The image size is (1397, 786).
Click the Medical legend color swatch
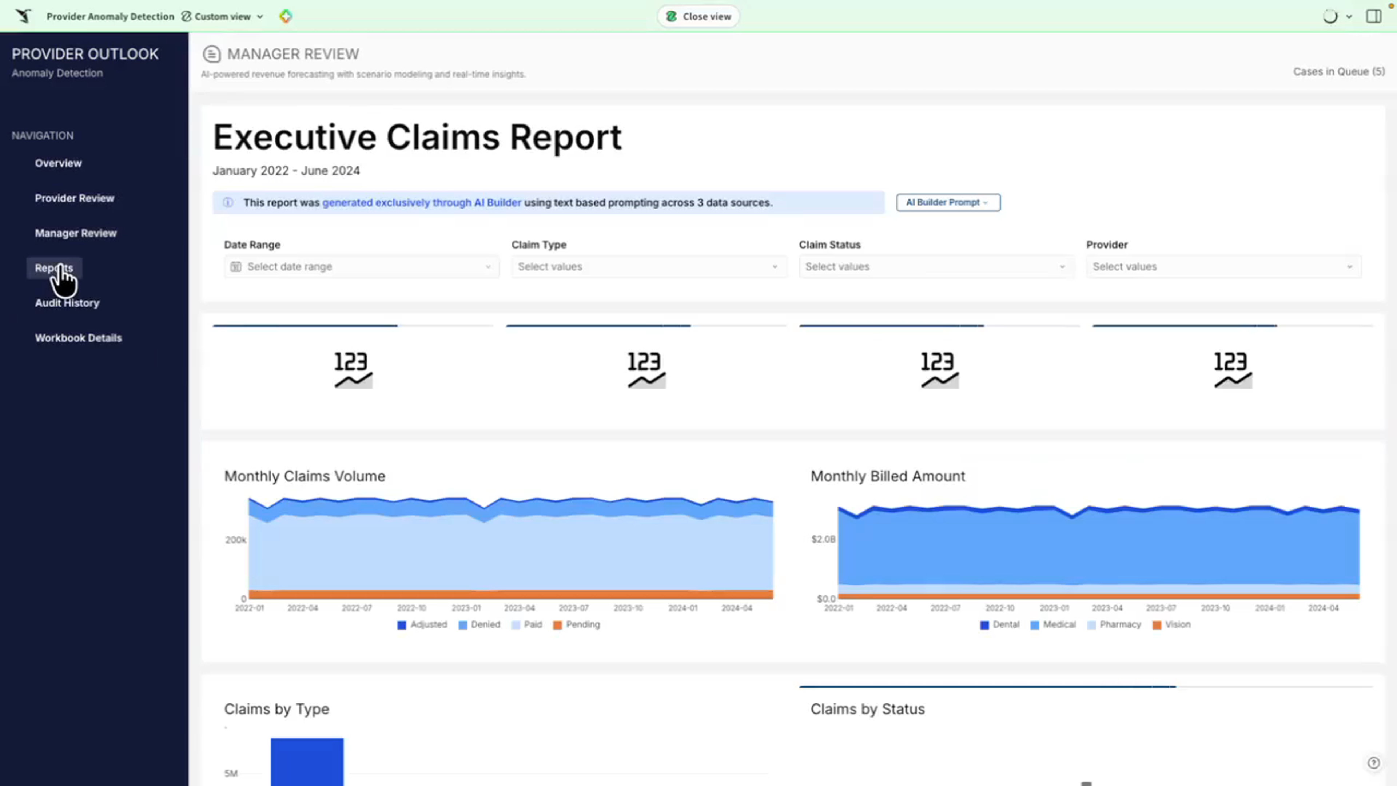(x=1035, y=625)
